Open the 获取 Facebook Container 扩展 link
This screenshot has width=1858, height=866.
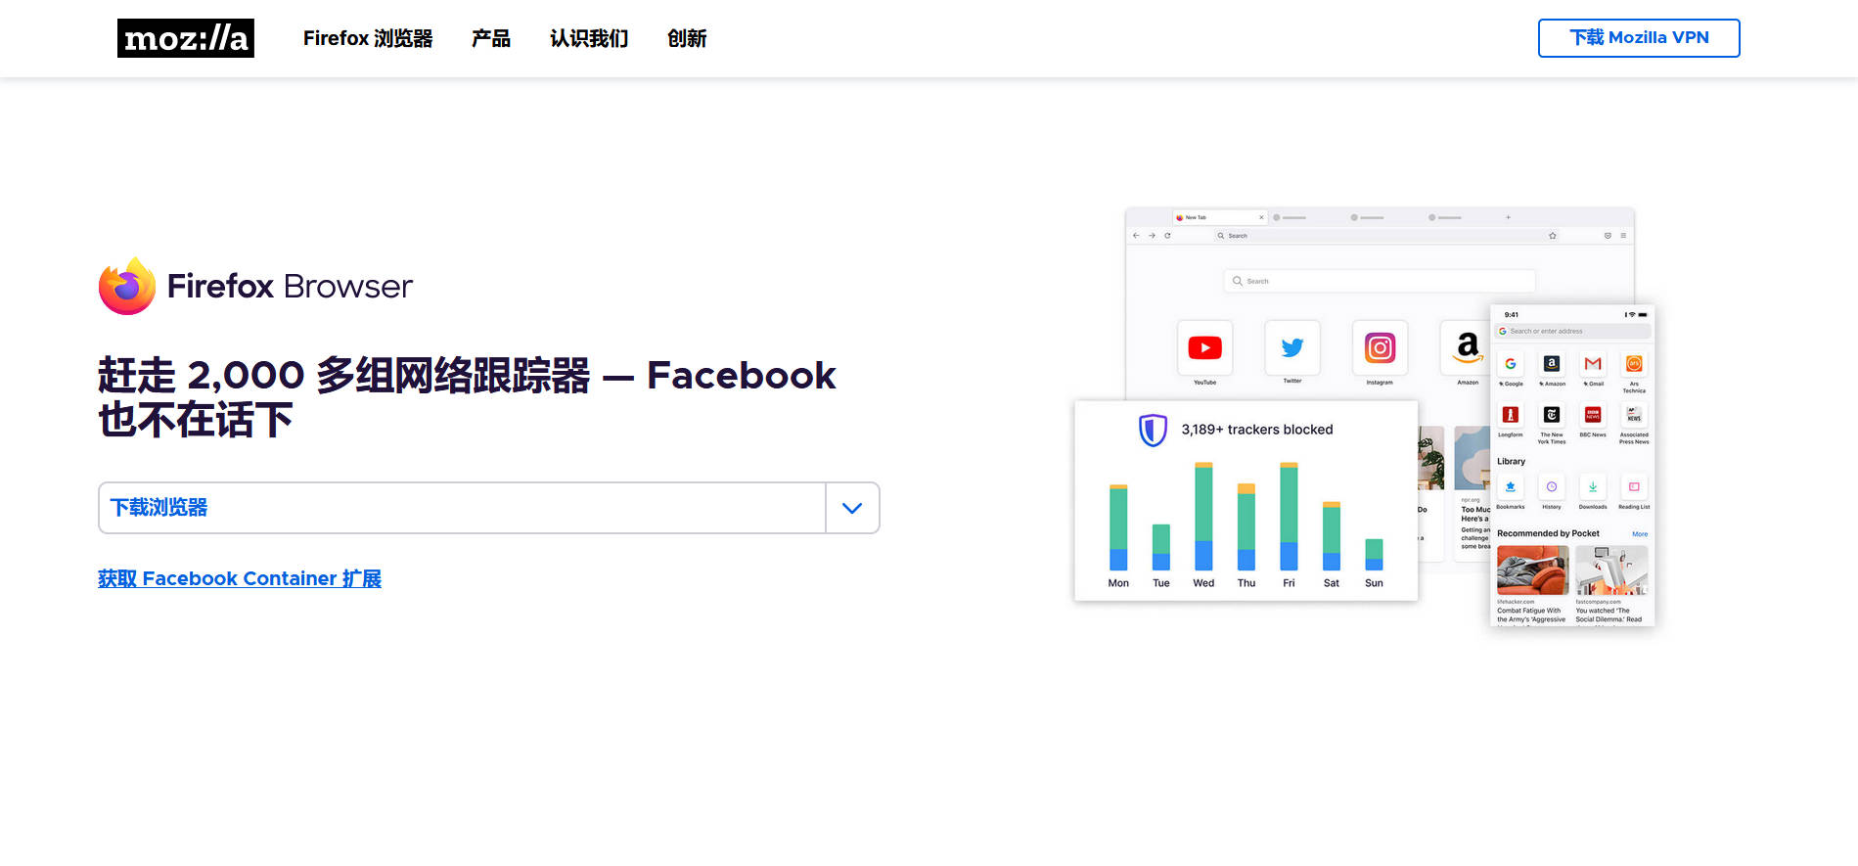coord(240,578)
